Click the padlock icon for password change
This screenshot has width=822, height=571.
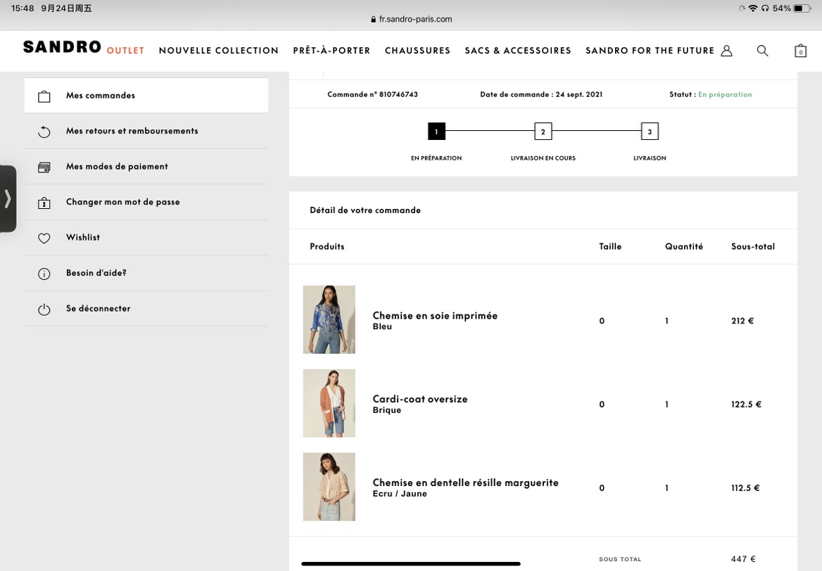pyautogui.click(x=44, y=203)
